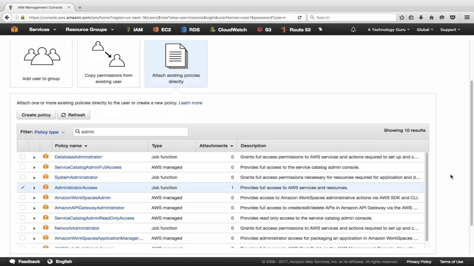Click the chat bubble icon in toolbar
474x266 pixels.
pyautogui.click(x=442, y=17)
